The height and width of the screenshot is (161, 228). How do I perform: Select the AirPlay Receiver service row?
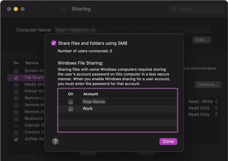[x=26, y=139]
